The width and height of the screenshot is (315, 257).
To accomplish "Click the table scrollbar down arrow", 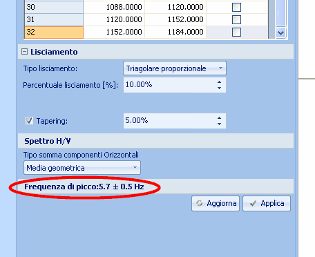I will (x=281, y=32).
